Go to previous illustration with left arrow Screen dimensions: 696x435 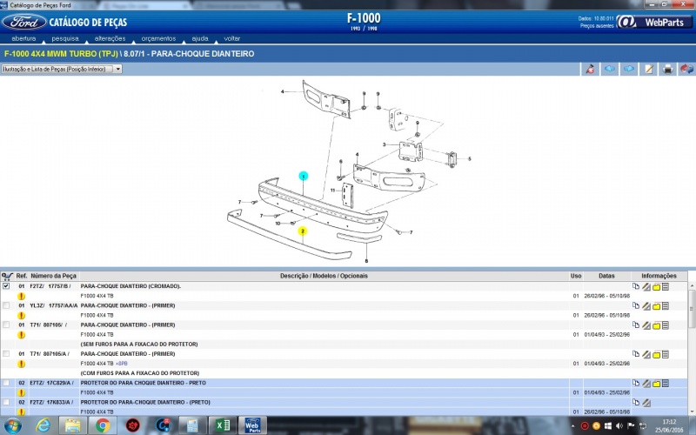[x=610, y=70]
